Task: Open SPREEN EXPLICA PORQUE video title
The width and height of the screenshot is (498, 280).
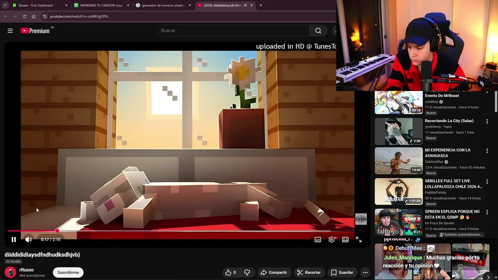Action: coord(452,215)
